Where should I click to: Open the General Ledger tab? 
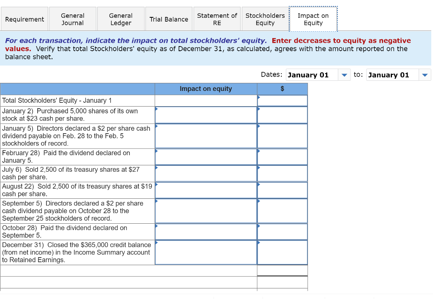[121, 19]
